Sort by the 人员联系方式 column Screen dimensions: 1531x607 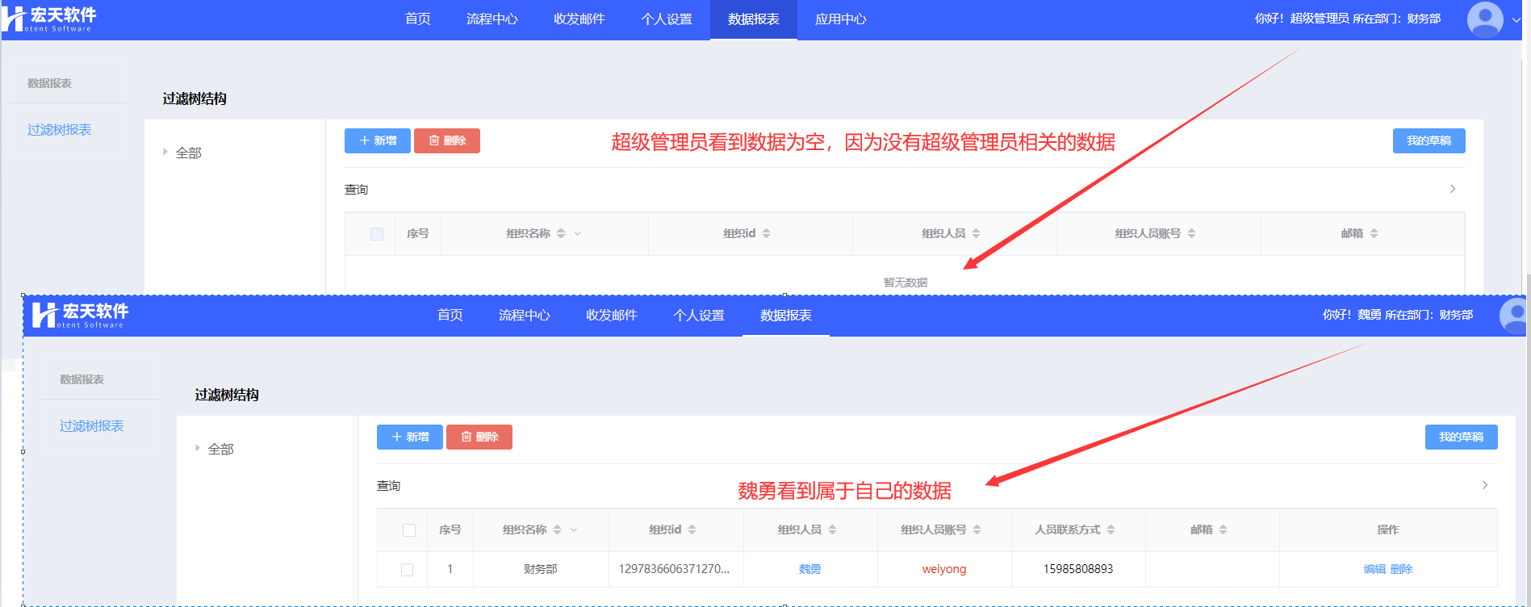[x=1111, y=530]
